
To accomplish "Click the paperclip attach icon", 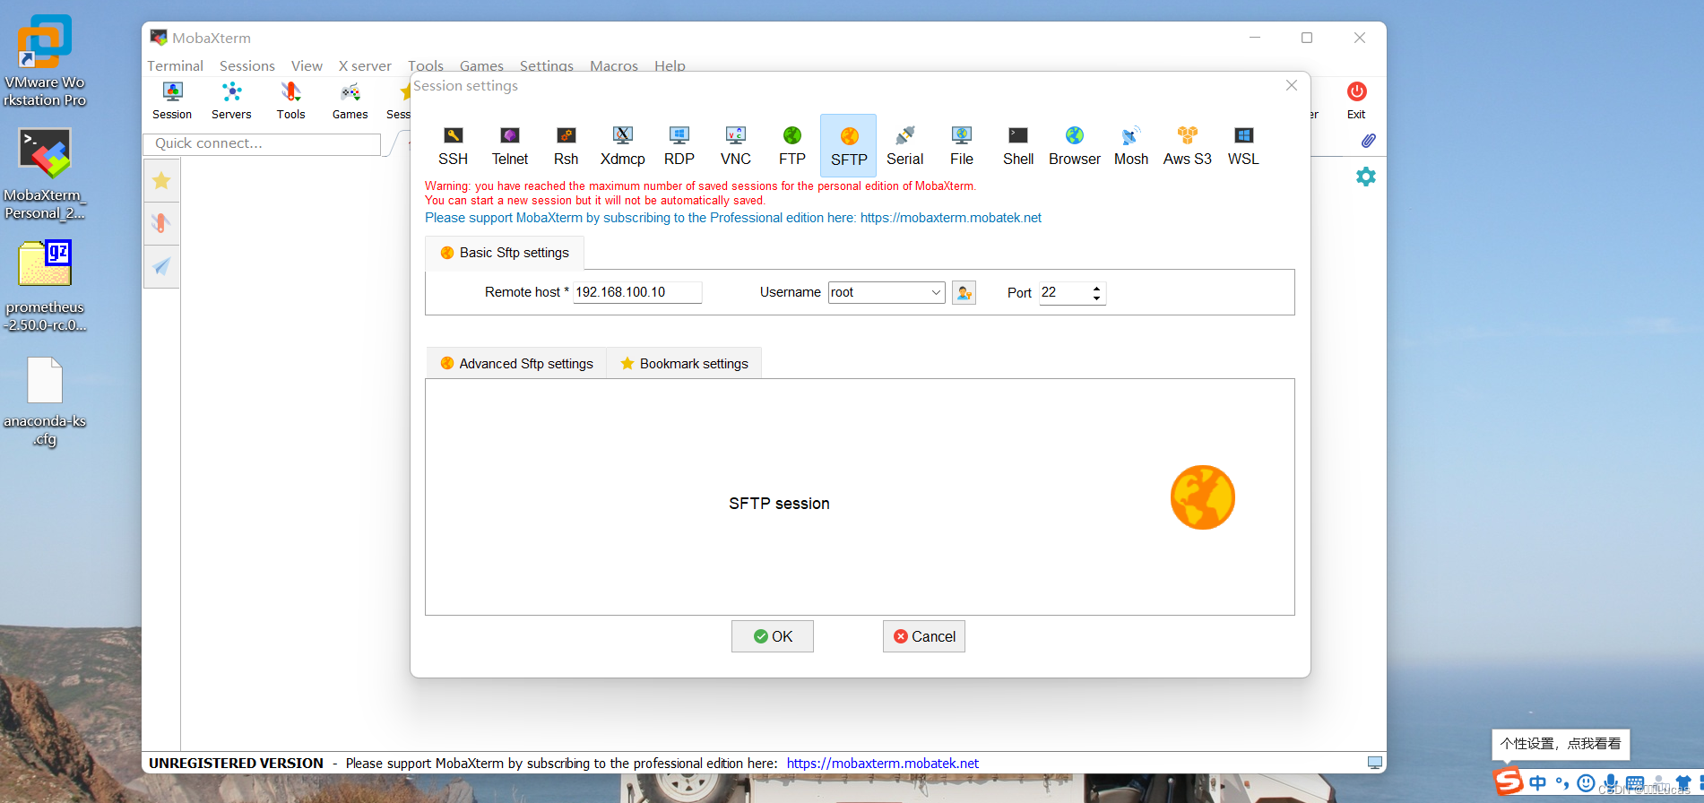I will pos(1368,141).
